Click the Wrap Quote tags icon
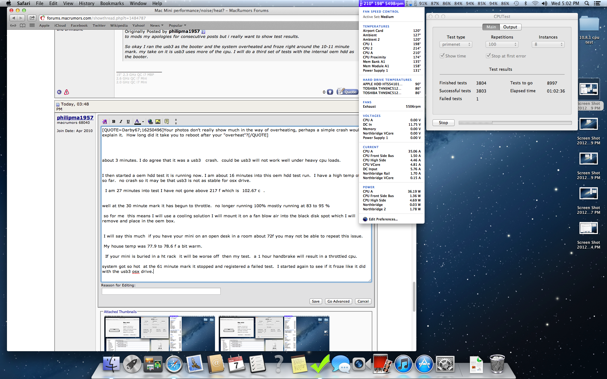607x379 pixels. click(x=167, y=122)
